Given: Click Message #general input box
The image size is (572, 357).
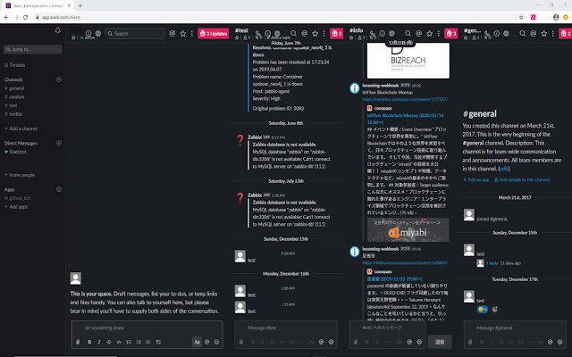Looking at the screenshot, I should [515, 328].
